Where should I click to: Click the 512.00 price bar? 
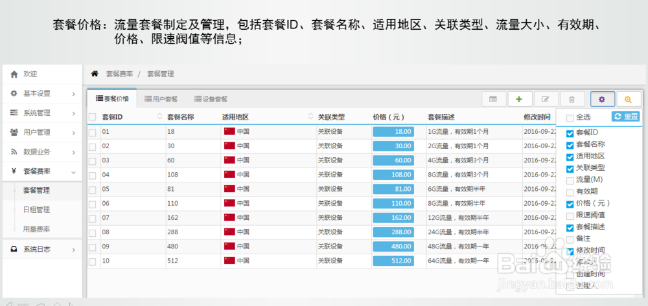(x=393, y=261)
